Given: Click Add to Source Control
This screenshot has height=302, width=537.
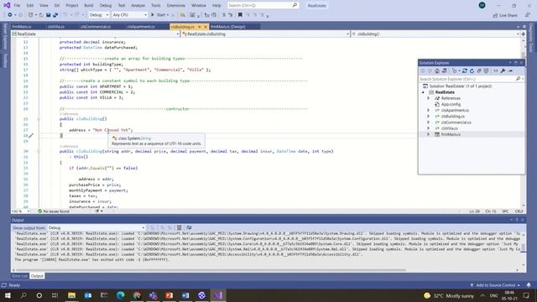Looking at the screenshot, I should pyautogui.click(x=496, y=285).
